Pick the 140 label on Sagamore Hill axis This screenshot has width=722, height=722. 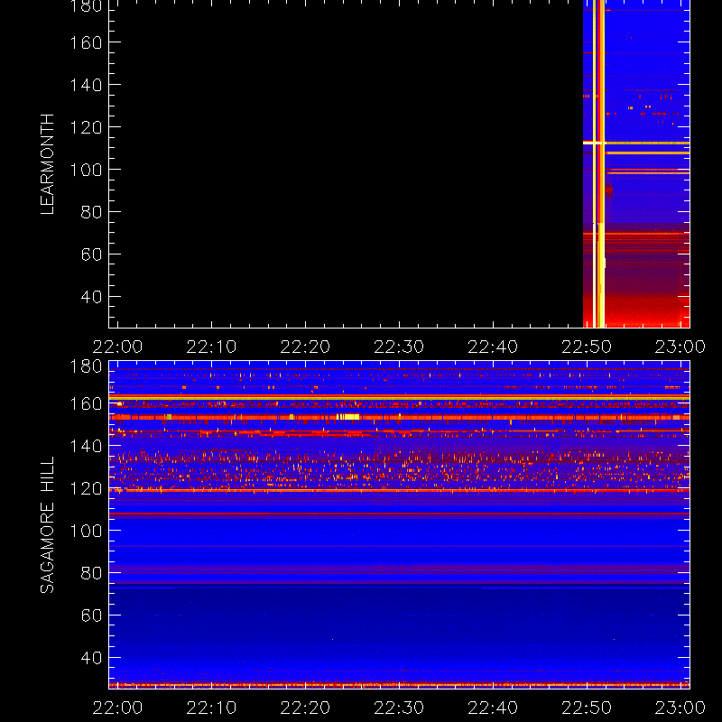86,446
